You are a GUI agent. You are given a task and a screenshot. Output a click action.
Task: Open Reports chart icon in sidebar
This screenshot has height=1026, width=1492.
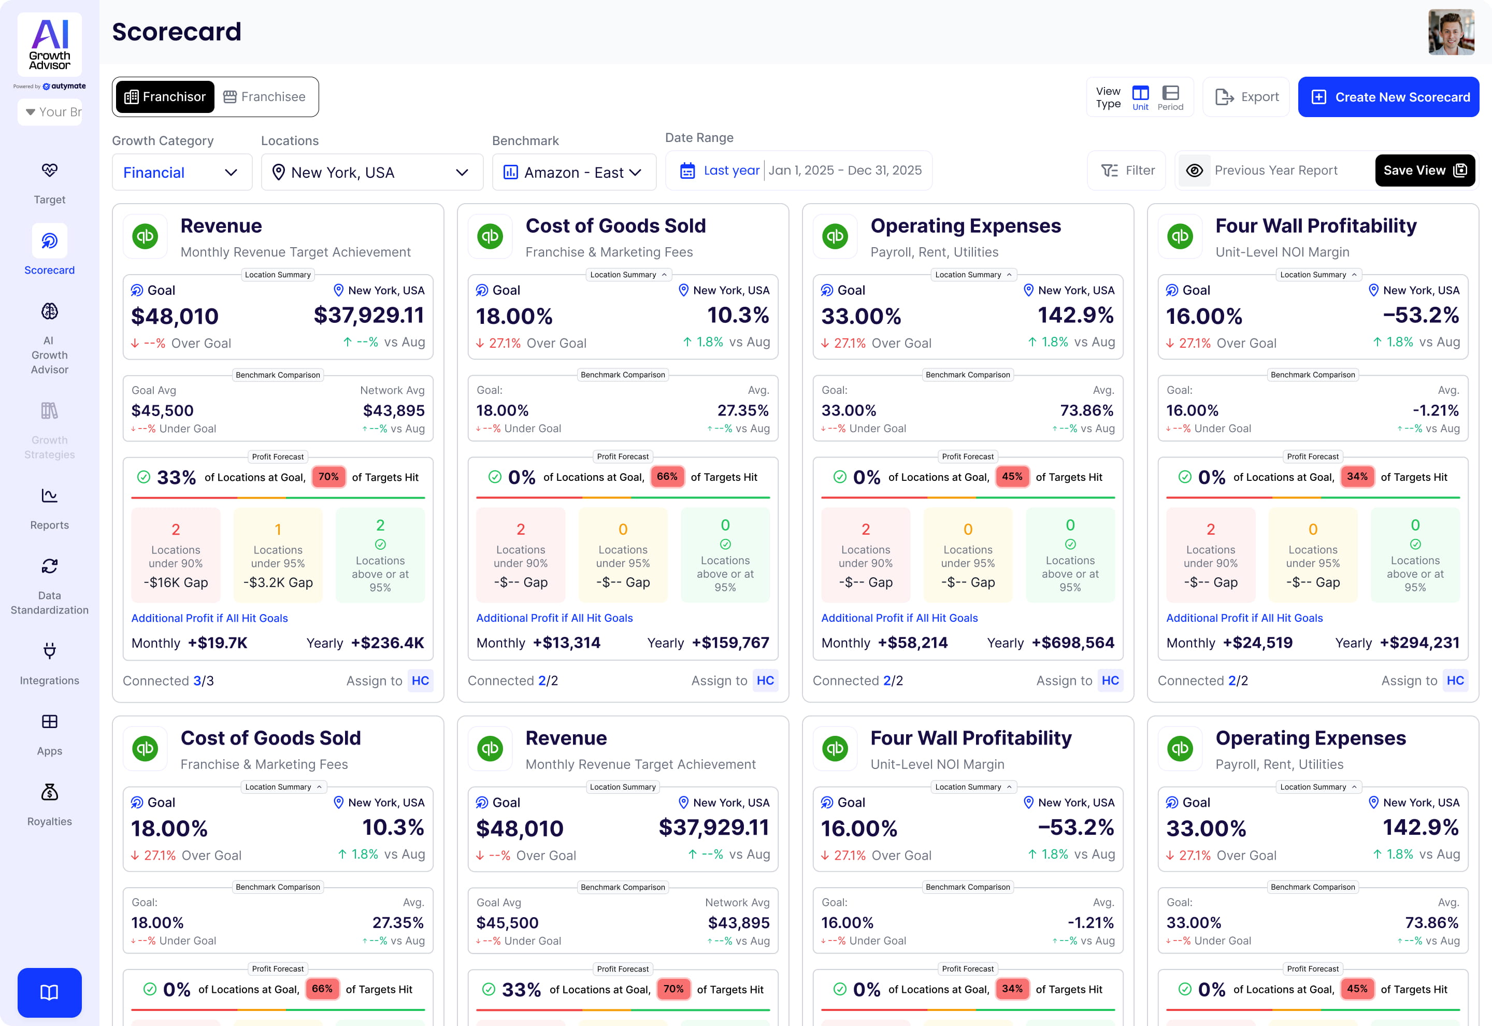50,496
